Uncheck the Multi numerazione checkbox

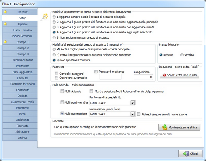coord(62,113)
